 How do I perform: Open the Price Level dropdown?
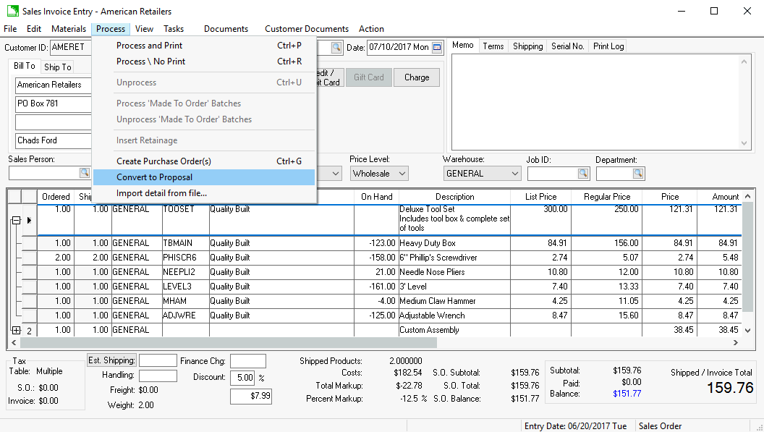point(401,174)
